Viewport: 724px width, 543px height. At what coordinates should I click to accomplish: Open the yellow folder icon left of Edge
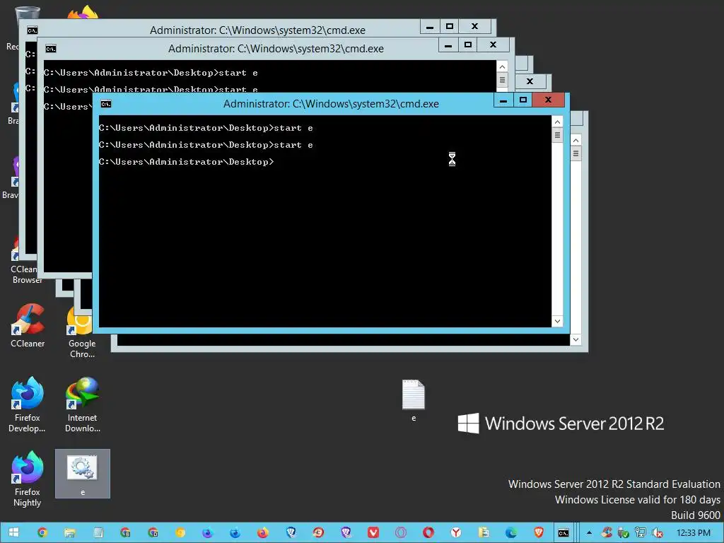(x=484, y=533)
